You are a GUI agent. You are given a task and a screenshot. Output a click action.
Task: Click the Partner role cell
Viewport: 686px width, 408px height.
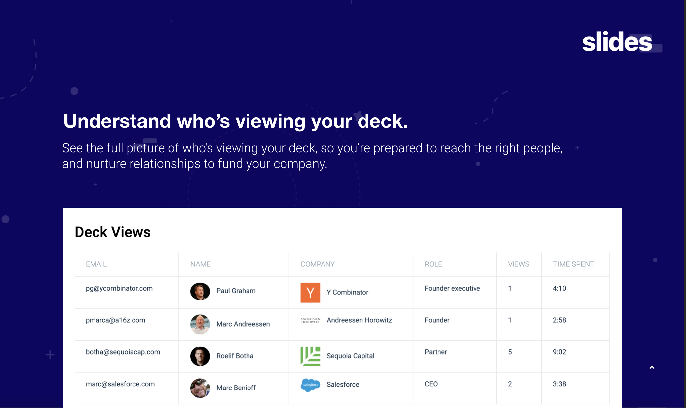[436, 352]
